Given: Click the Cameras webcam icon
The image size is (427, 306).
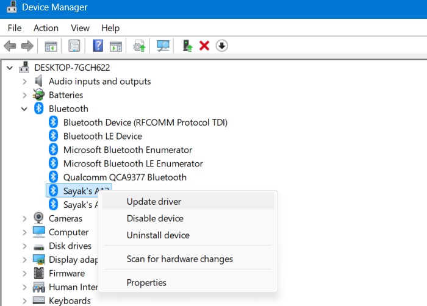Looking at the screenshot, I should [x=38, y=218].
